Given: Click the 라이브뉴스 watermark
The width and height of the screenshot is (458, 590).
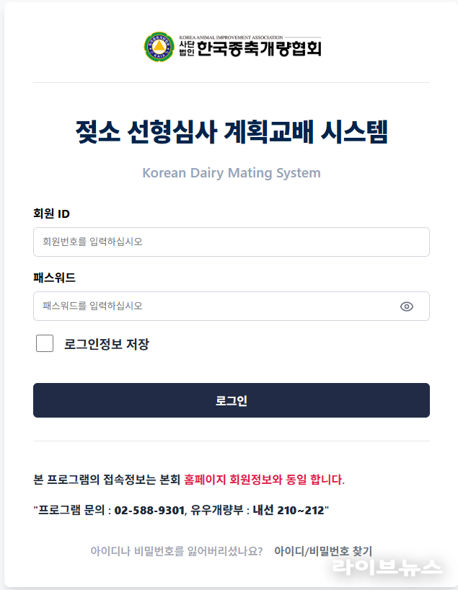Looking at the screenshot, I should click(387, 568).
